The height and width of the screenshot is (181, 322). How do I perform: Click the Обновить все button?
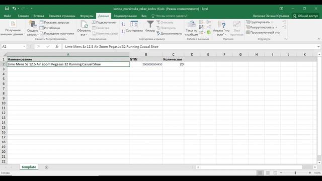click(84, 29)
